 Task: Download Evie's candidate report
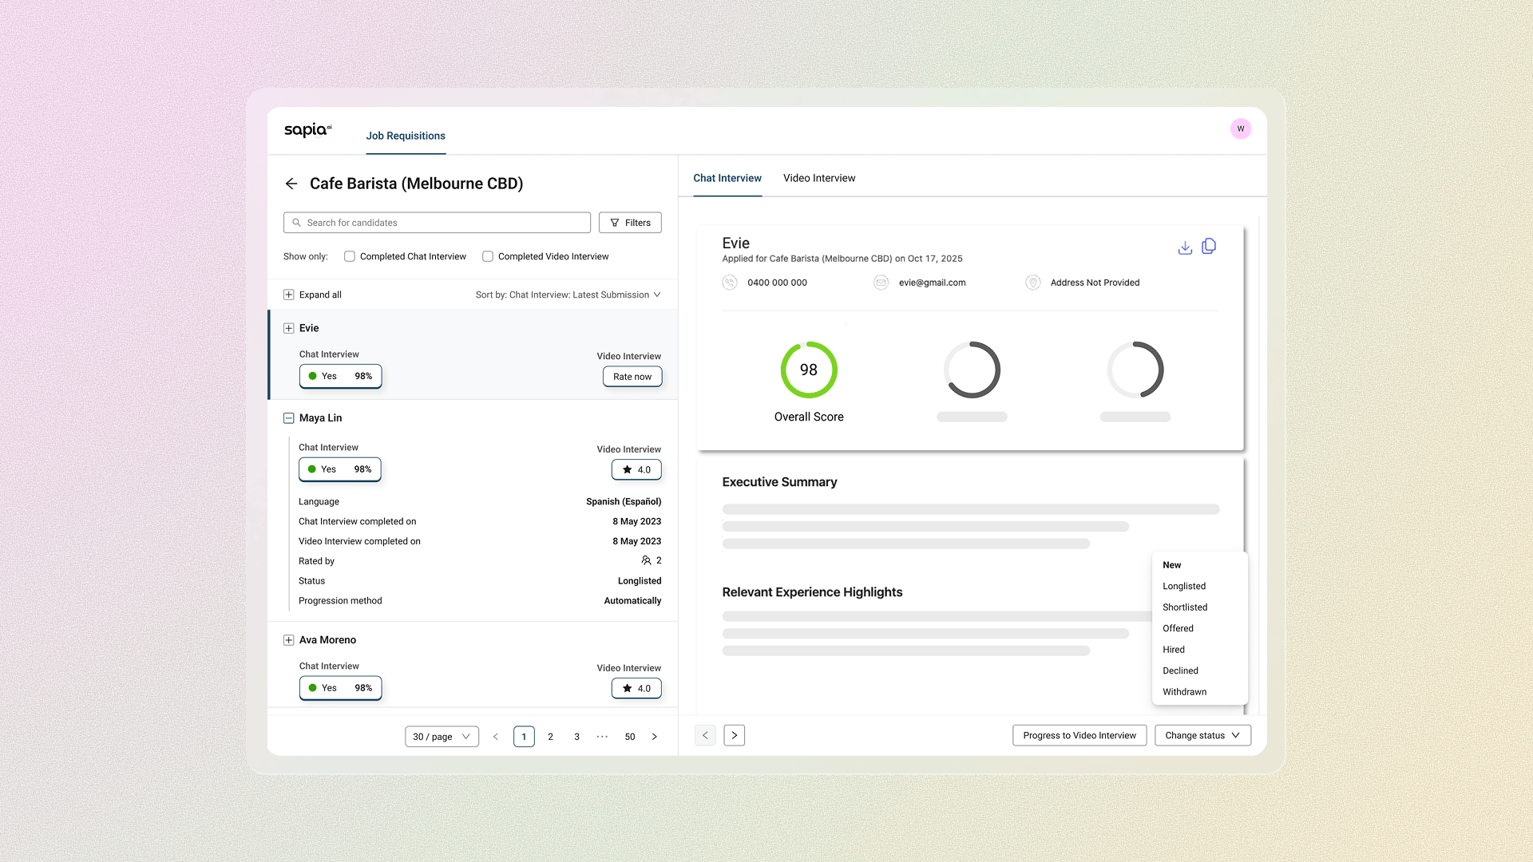1185,247
